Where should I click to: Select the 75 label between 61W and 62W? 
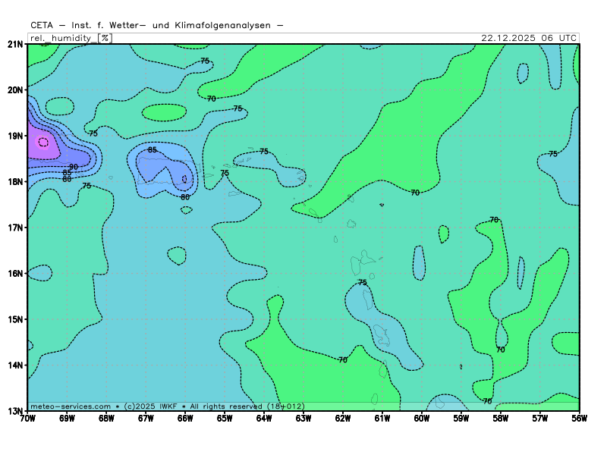tap(362, 282)
